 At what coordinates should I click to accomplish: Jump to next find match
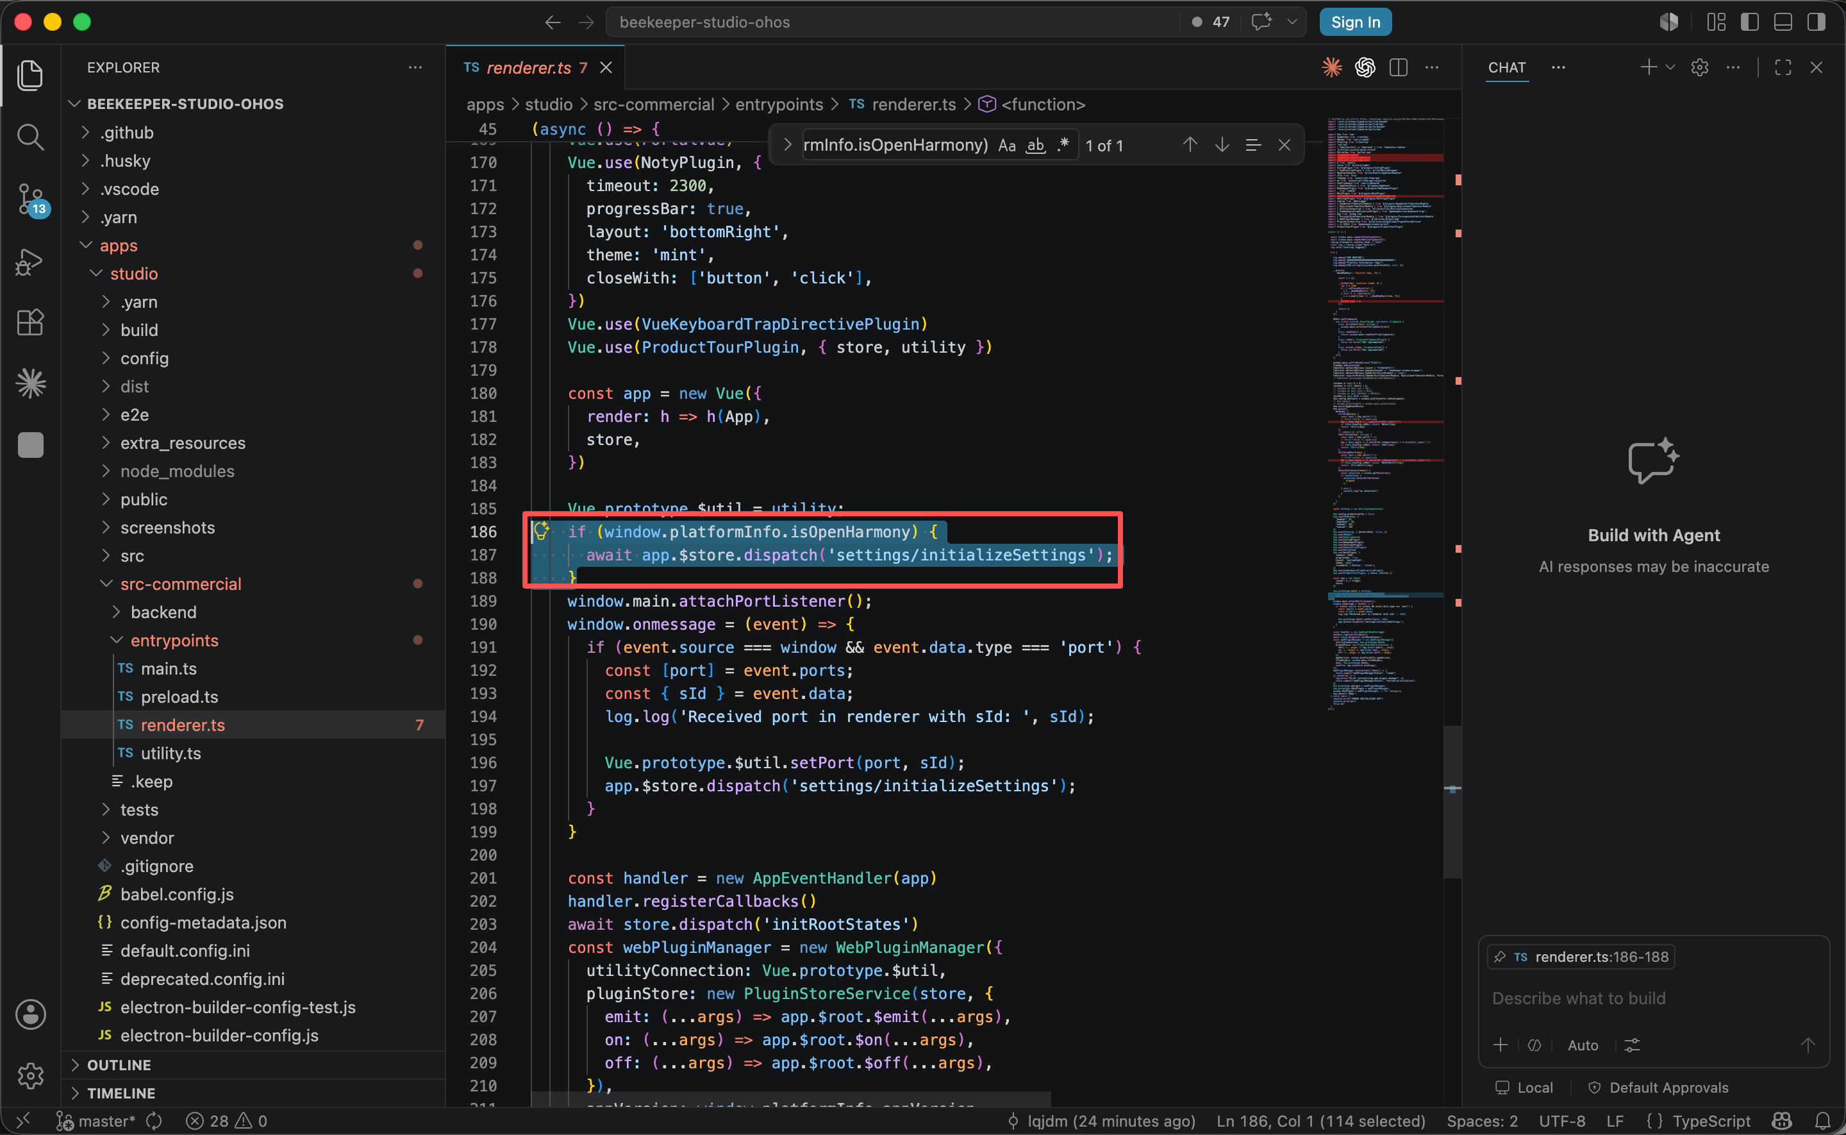pyautogui.click(x=1222, y=145)
